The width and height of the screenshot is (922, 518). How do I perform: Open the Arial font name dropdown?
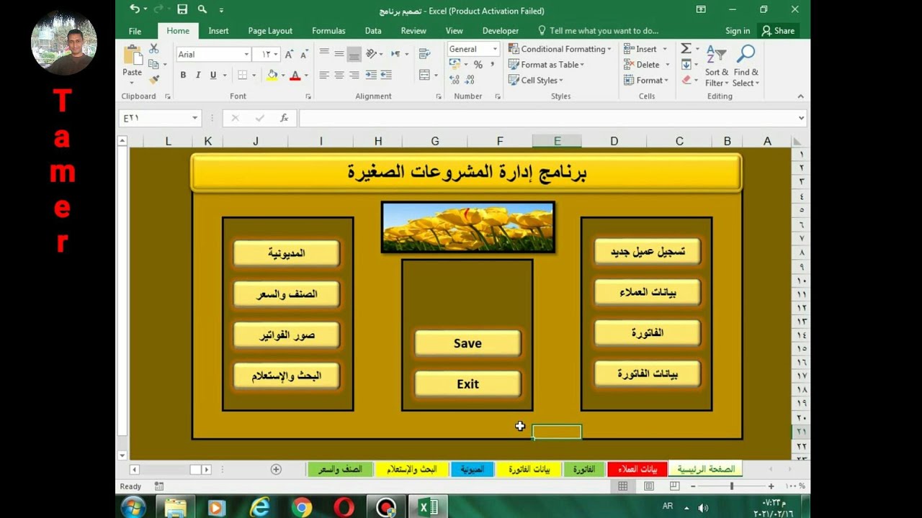coord(246,55)
